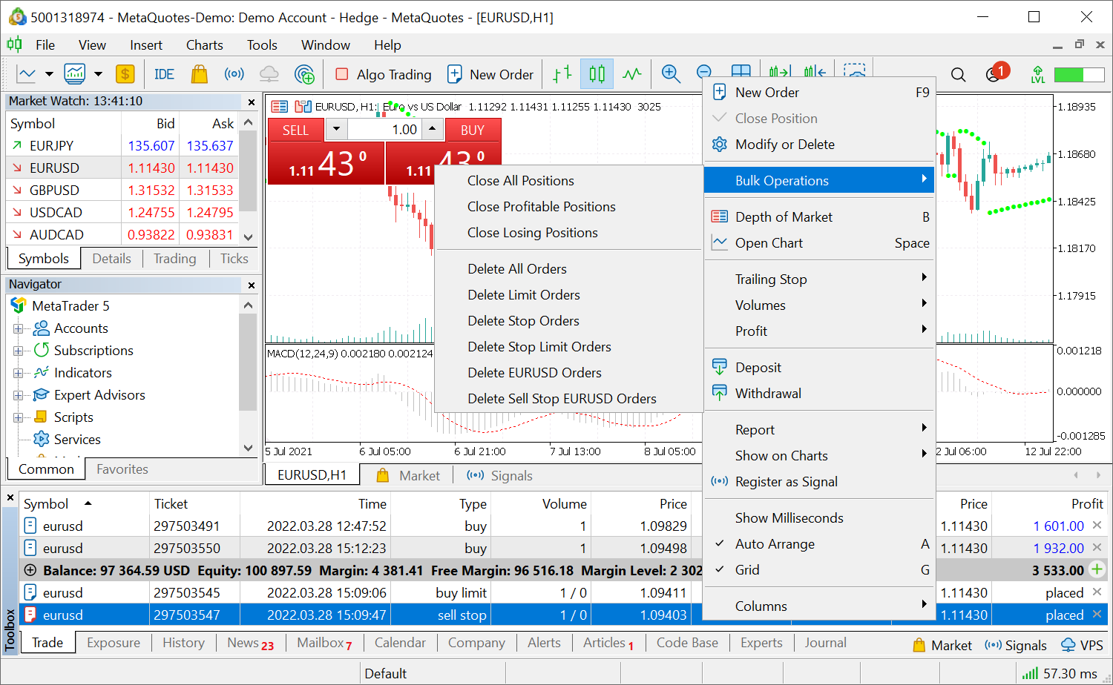Switch to the History tab
This screenshot has width=1113, height=685.
(183, 642)
